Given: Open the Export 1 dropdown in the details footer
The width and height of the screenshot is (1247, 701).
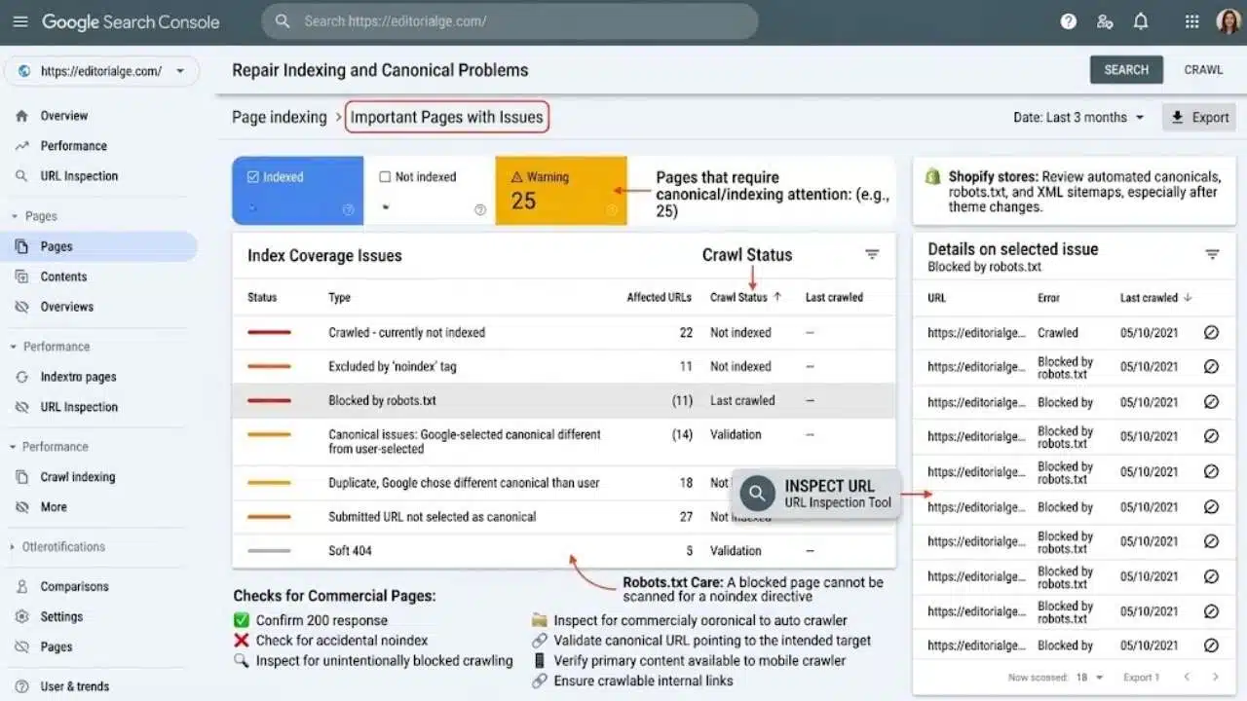Looking at the screenshot, I should [x=1141, y=678].
